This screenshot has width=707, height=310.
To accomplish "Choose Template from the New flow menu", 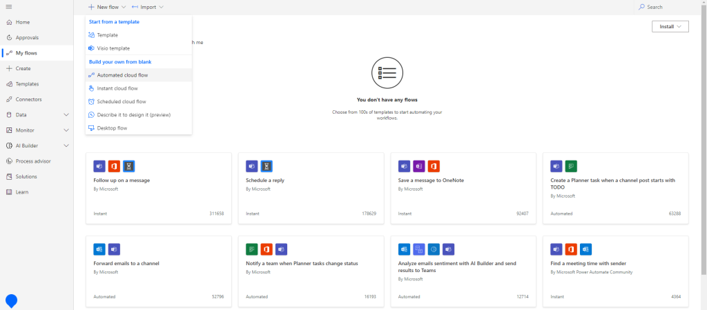I will 138,35.
